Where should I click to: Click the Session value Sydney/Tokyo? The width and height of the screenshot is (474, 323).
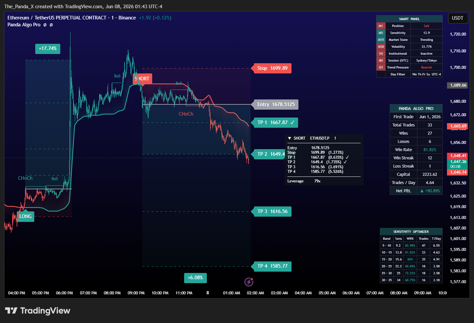427,60
